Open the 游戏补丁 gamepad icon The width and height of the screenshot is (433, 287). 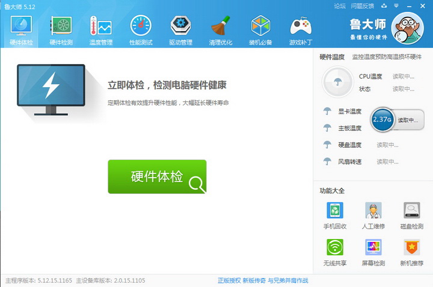300,30
